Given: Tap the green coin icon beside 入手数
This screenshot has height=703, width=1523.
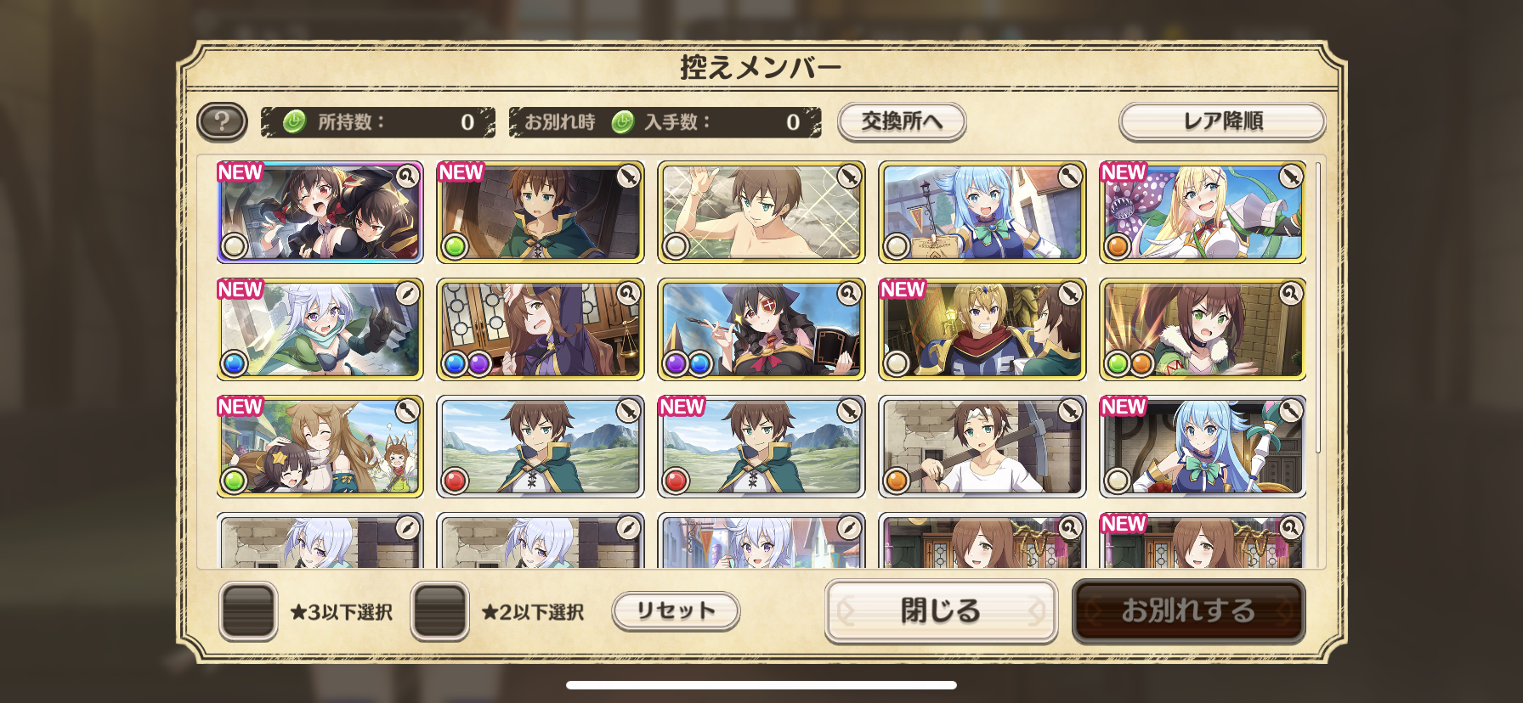Looking at the screenshot, I should tap(623, 122).
